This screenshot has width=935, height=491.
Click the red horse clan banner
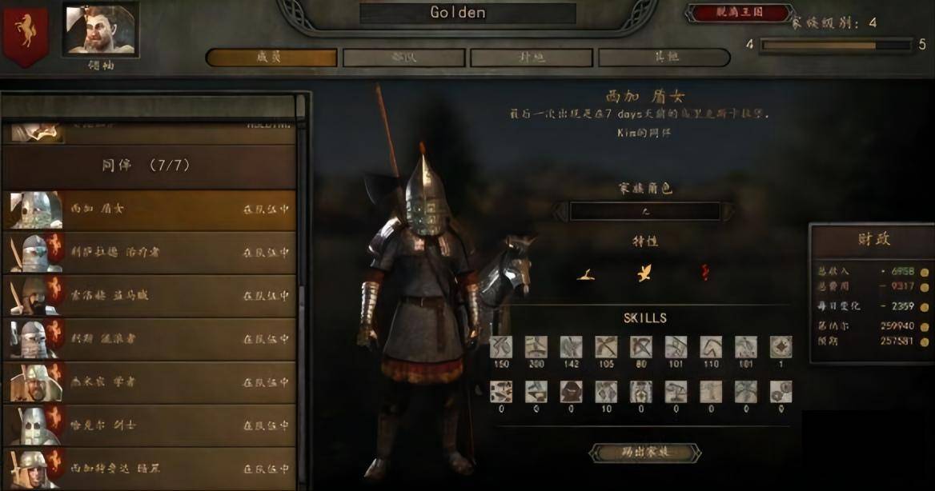coord(25,34)
